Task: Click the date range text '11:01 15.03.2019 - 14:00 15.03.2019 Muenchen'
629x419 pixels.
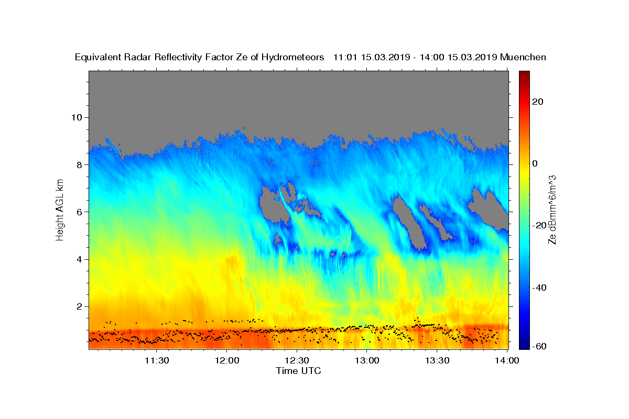Action: pyautogui.click(x=440, y=58)
